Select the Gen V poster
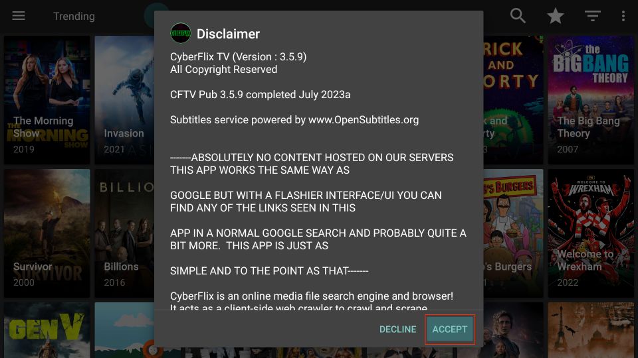 [x=47, y=330]
